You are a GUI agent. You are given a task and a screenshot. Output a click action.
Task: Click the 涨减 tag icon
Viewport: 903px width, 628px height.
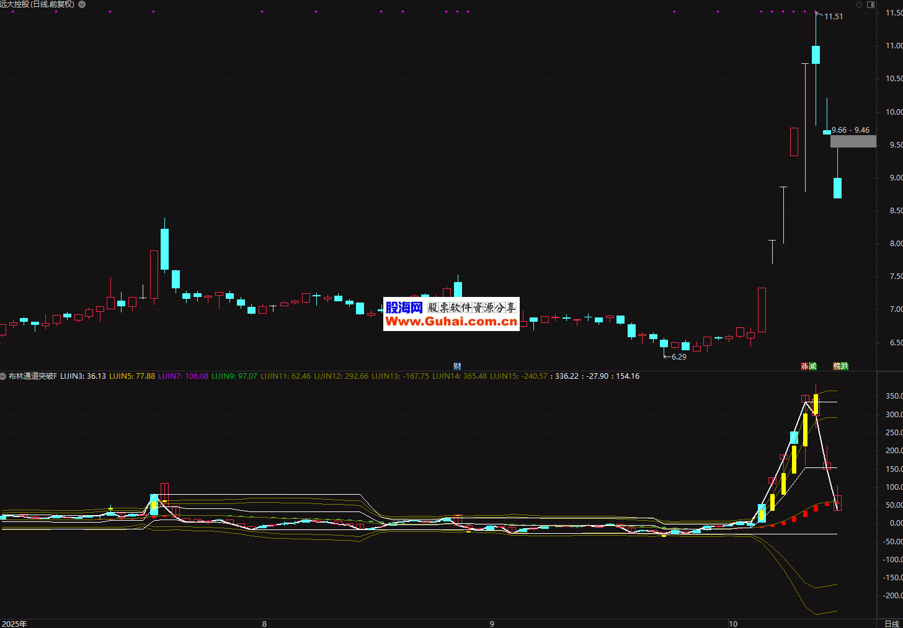(x=809, y=366)
